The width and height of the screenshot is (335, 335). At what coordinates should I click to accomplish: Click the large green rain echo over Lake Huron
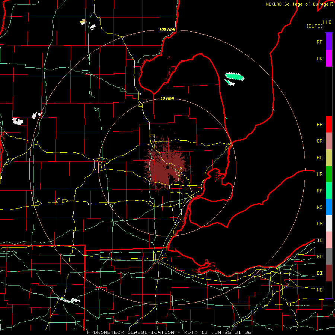(x=234, y=76)
